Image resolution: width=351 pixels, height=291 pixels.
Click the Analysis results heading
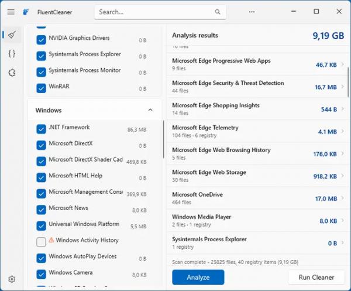coord(195,35)
